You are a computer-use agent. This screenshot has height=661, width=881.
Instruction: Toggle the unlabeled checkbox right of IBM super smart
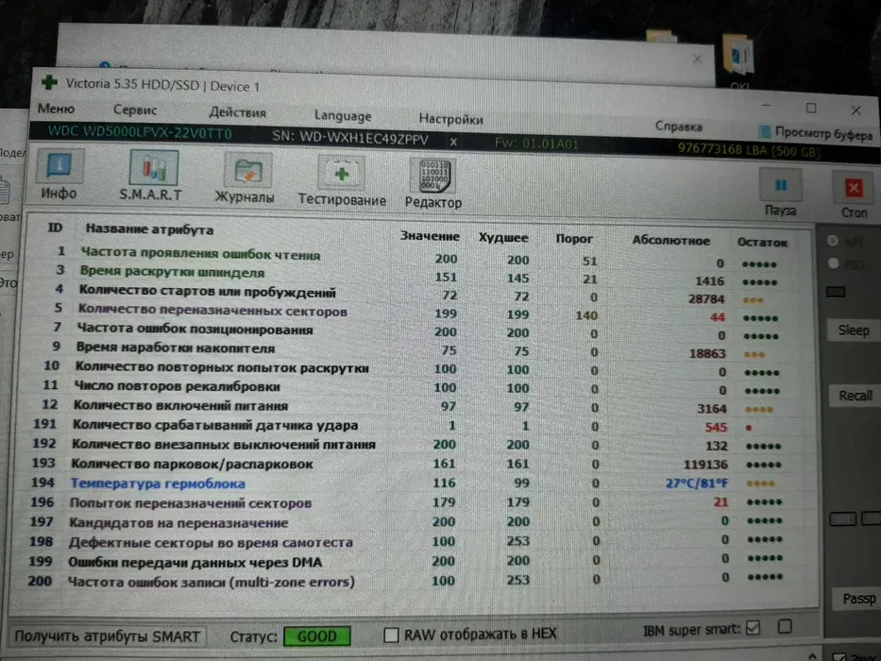(785, 626)
